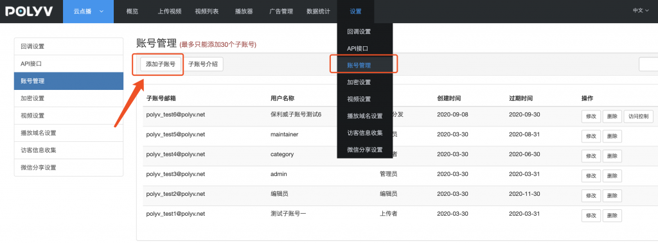658x244 pixels.
Task: Click username maintainer
Action: 285,134
